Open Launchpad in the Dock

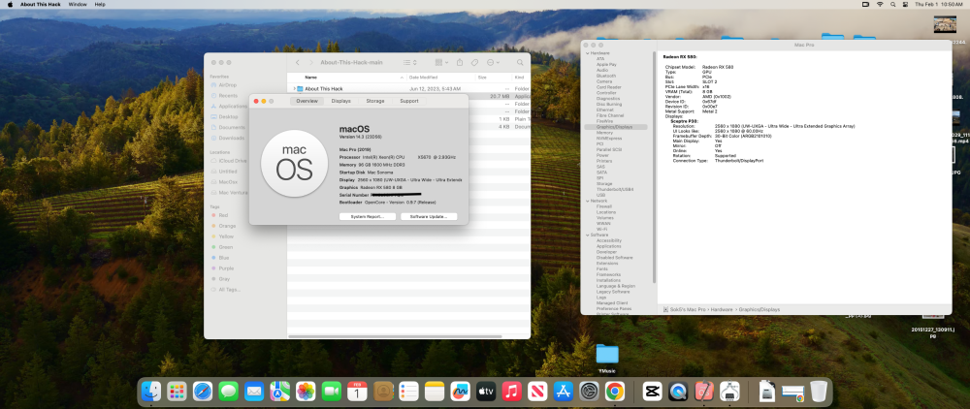(x=177, y=392)
